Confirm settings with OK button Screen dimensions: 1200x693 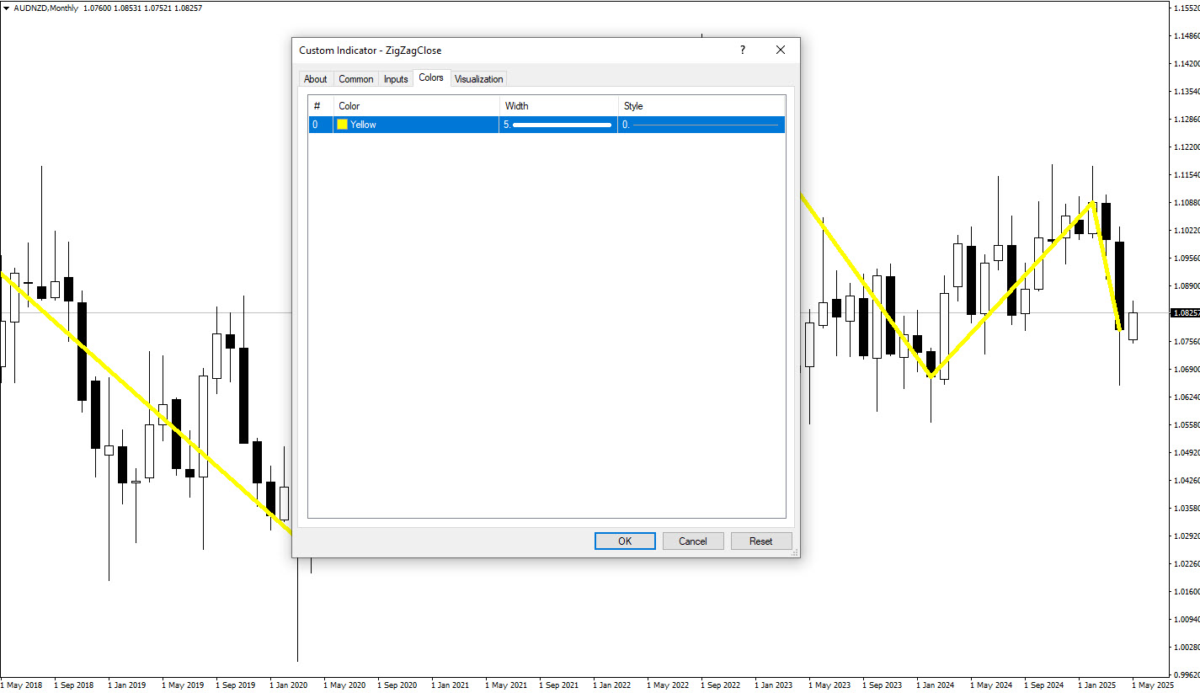click(x=625, y=541)
